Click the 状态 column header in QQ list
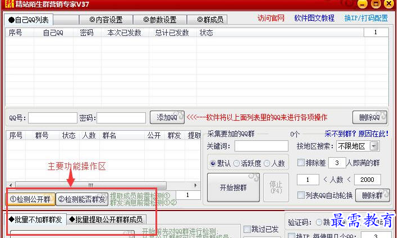 (207, 33)
